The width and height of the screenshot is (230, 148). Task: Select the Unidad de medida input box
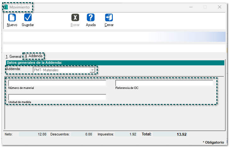coord(57,97)
